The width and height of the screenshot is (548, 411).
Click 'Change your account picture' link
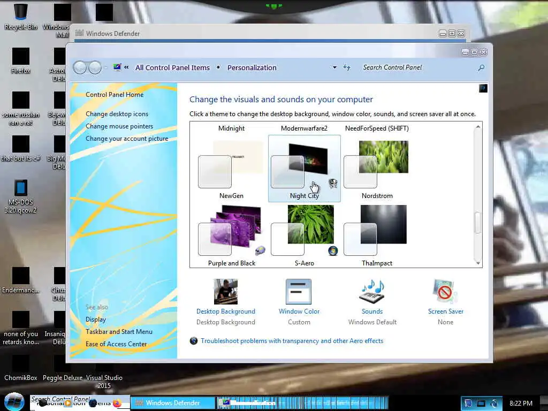point(127,139)
